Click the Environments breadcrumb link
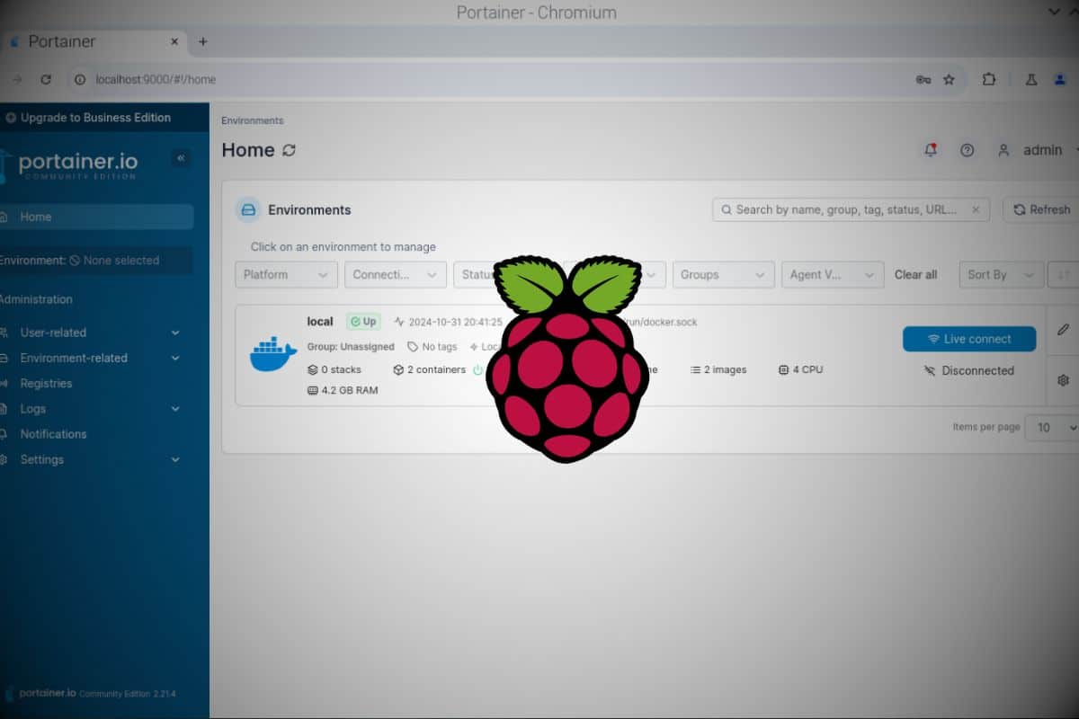Image resolution: width=1079 pixels, height=719 pixels. (253, 120)
